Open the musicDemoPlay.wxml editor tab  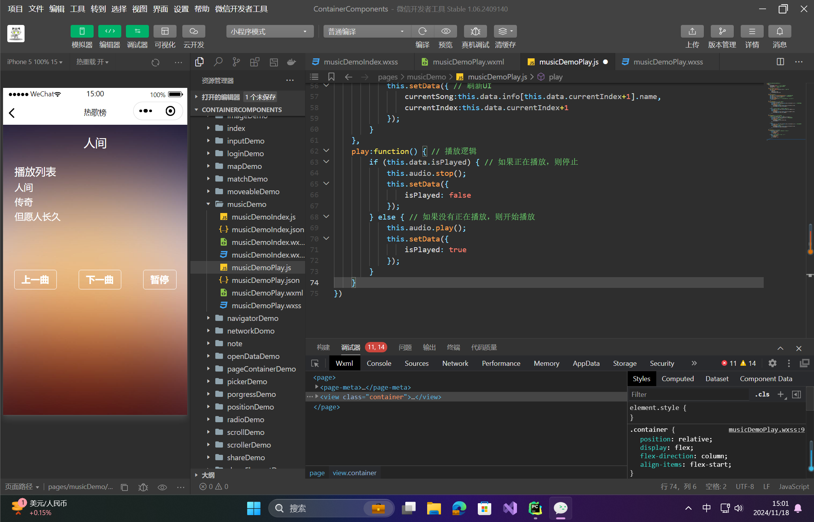click(x=468, y=62)
